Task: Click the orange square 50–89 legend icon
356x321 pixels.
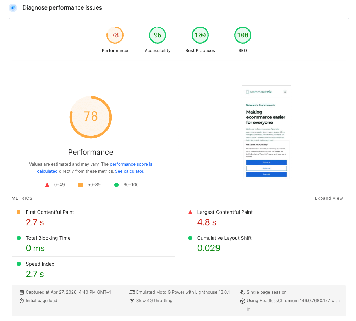Action: [x=81, y=185]
